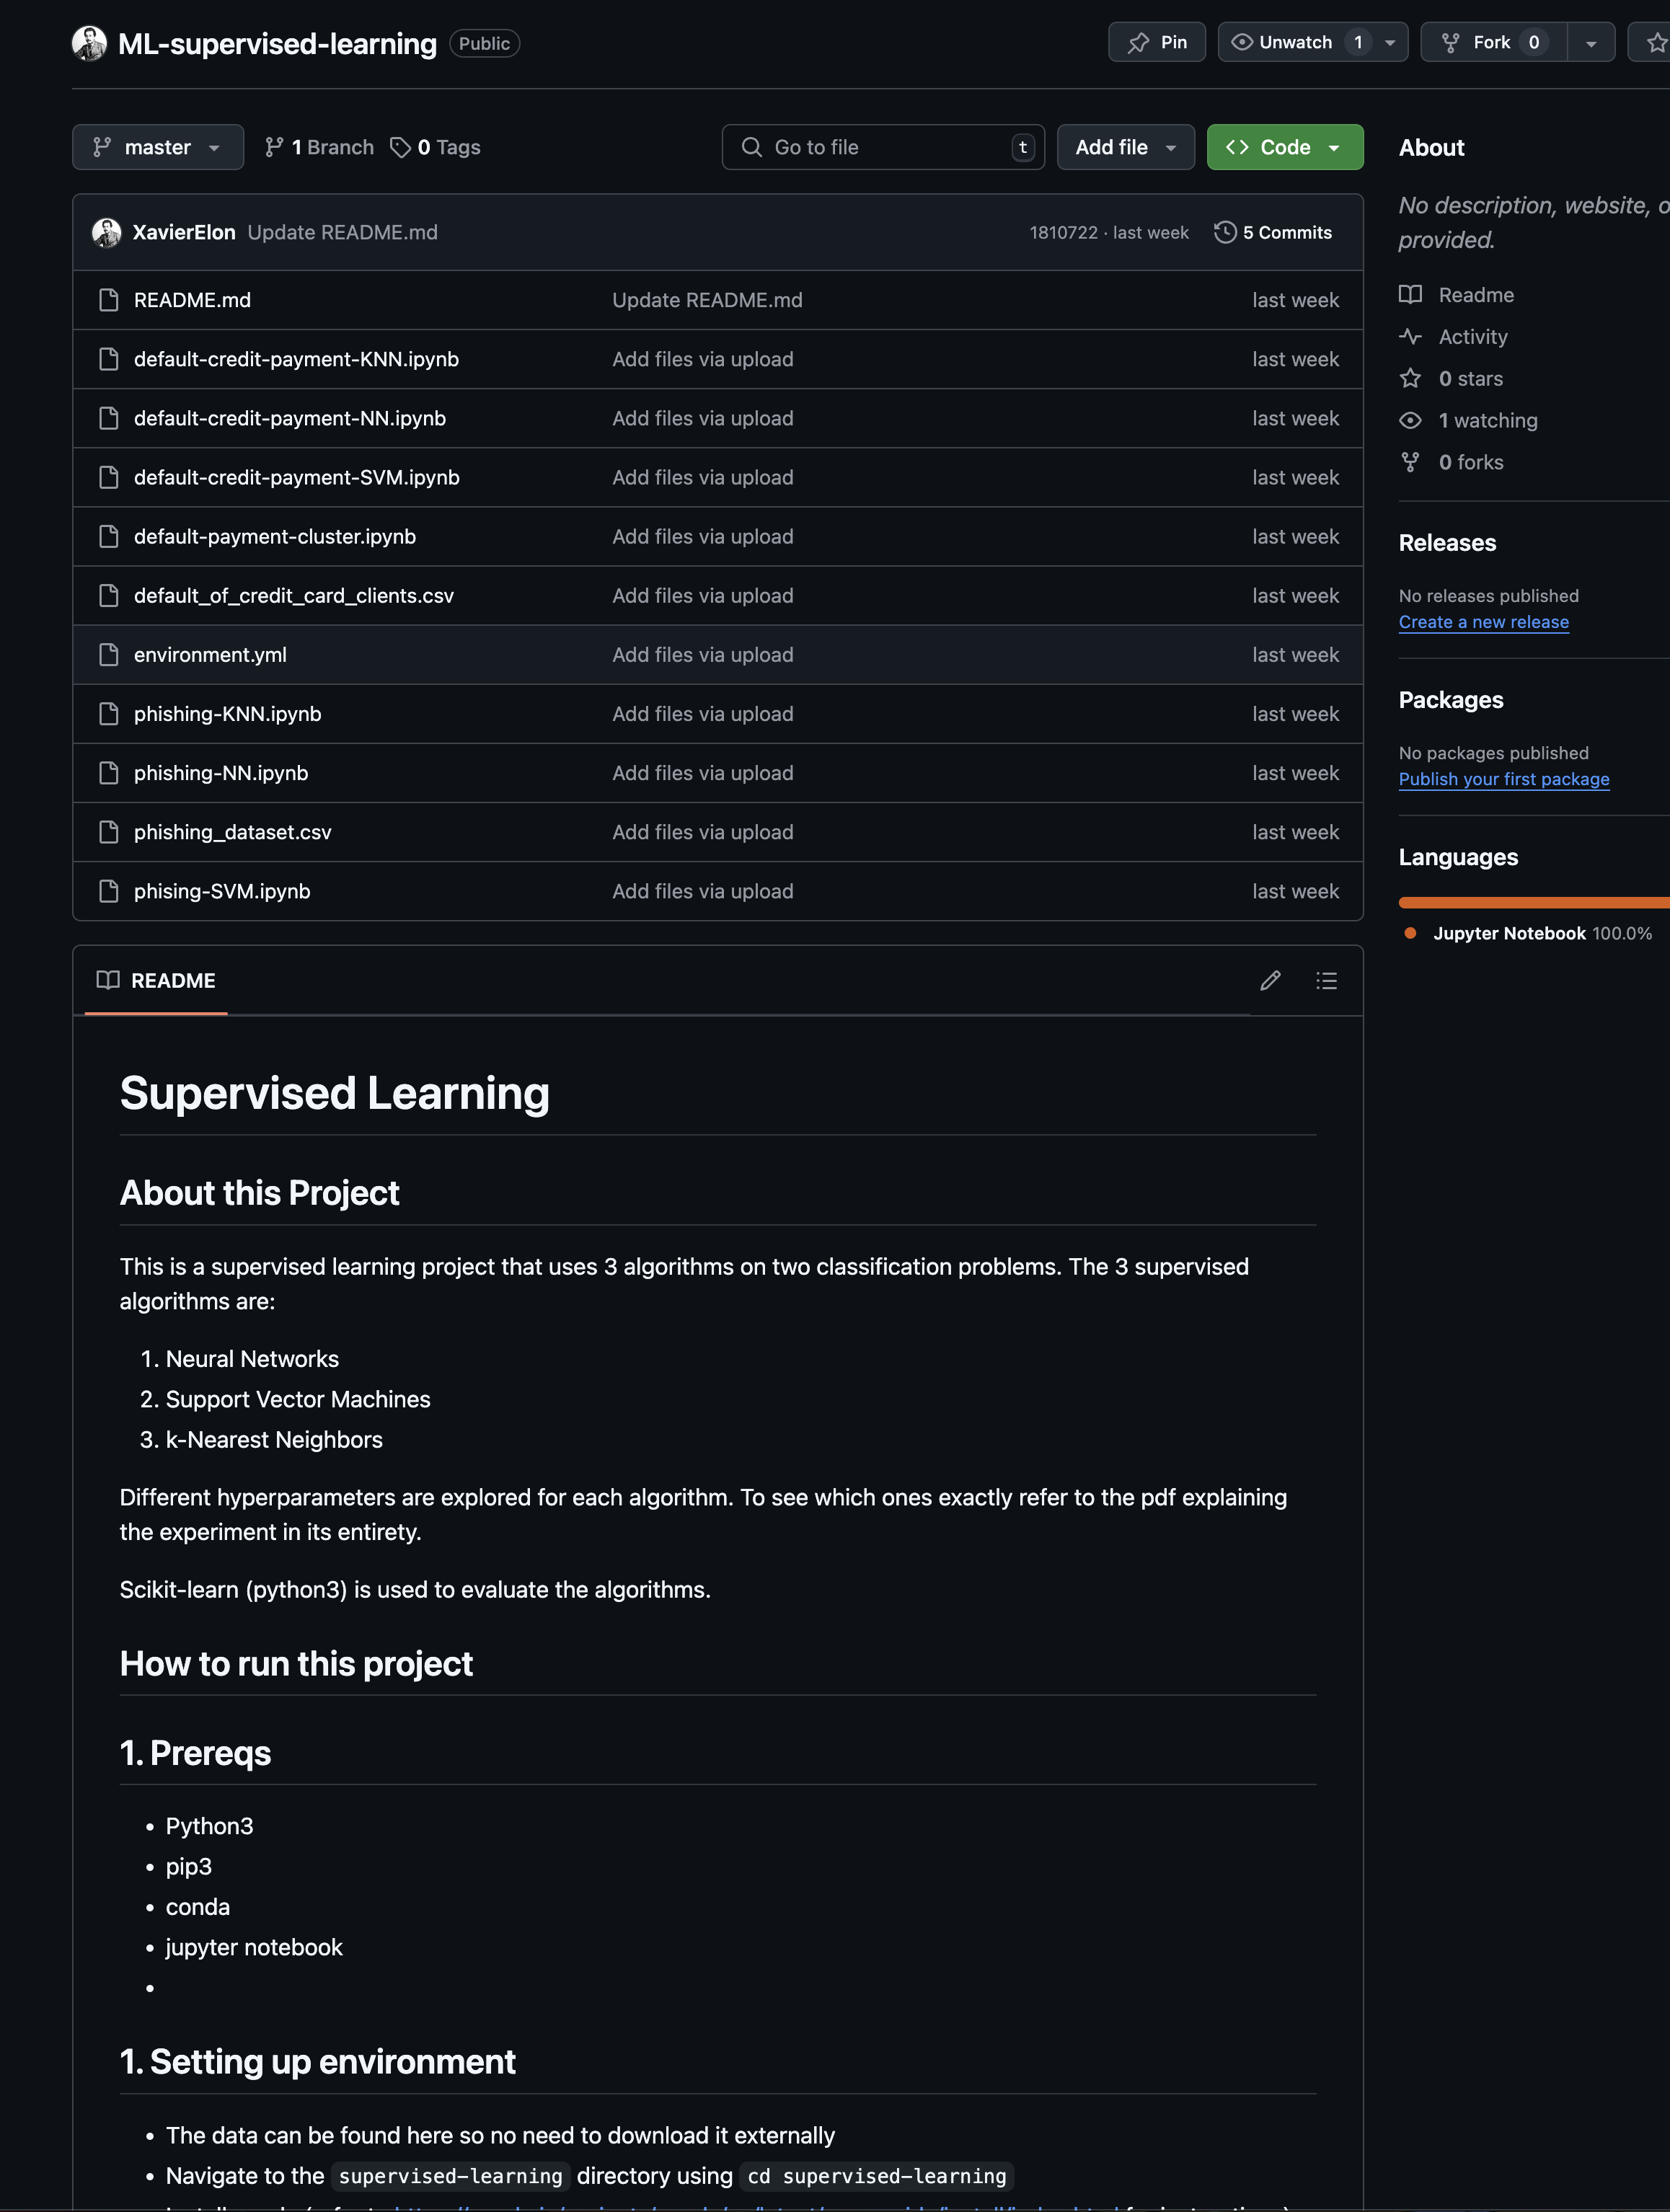Click the Fork button
The image size is (1670, 2212).
(x=1494, y=42)
